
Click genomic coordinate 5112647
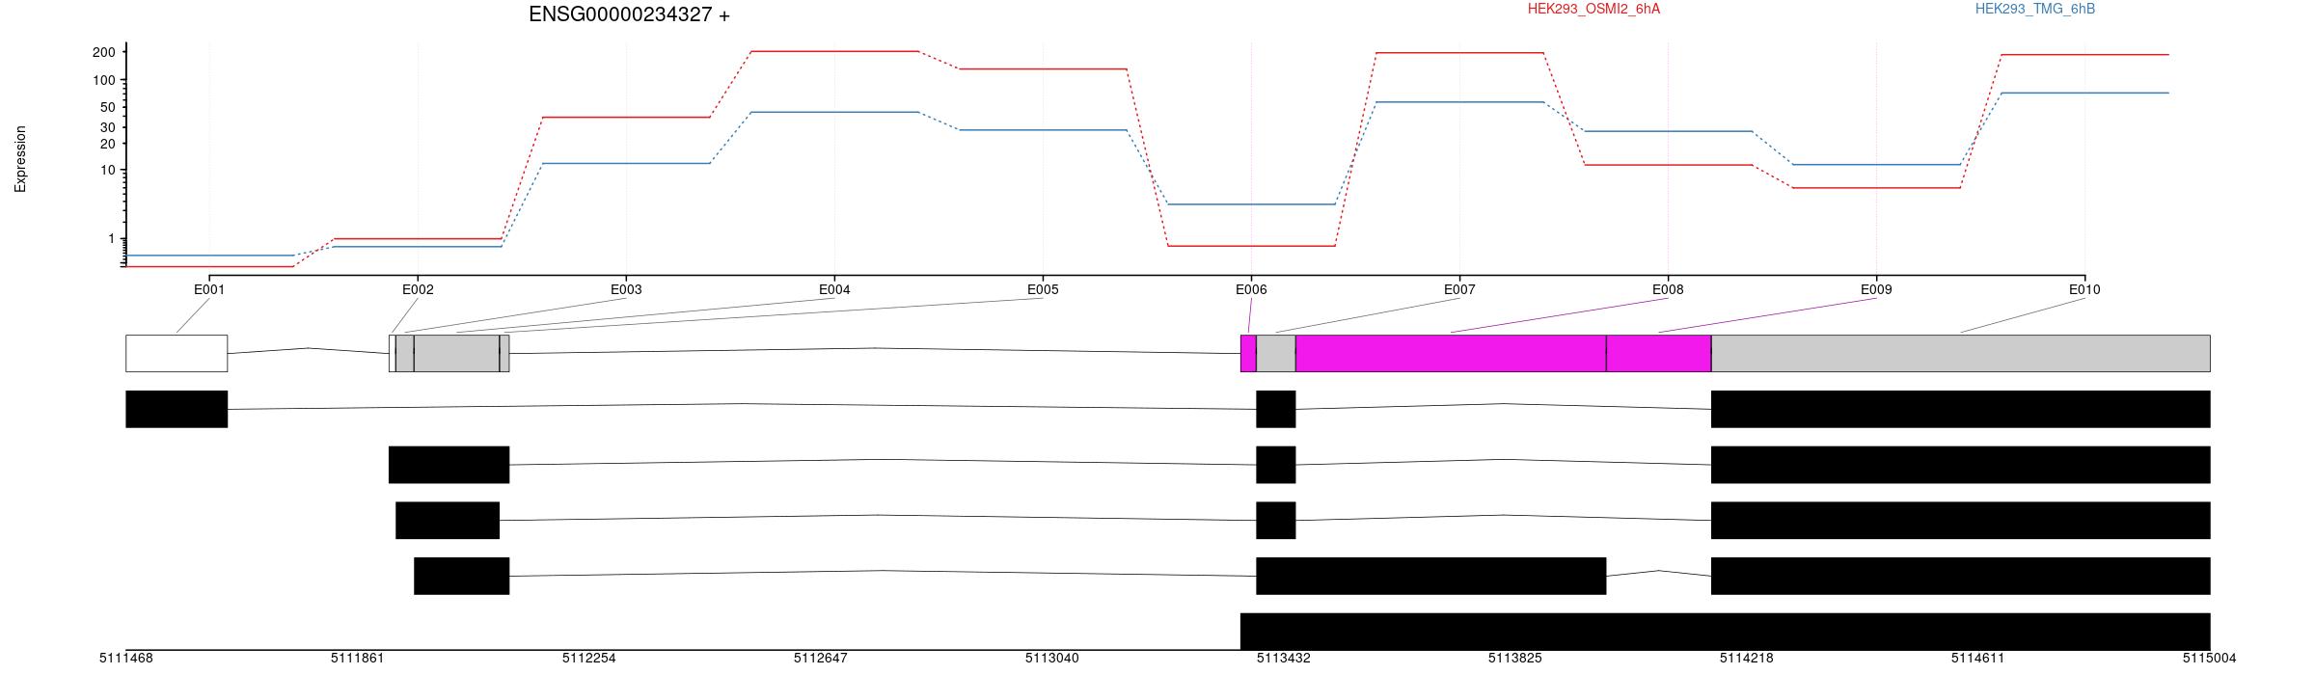click(x=820, y=659)
